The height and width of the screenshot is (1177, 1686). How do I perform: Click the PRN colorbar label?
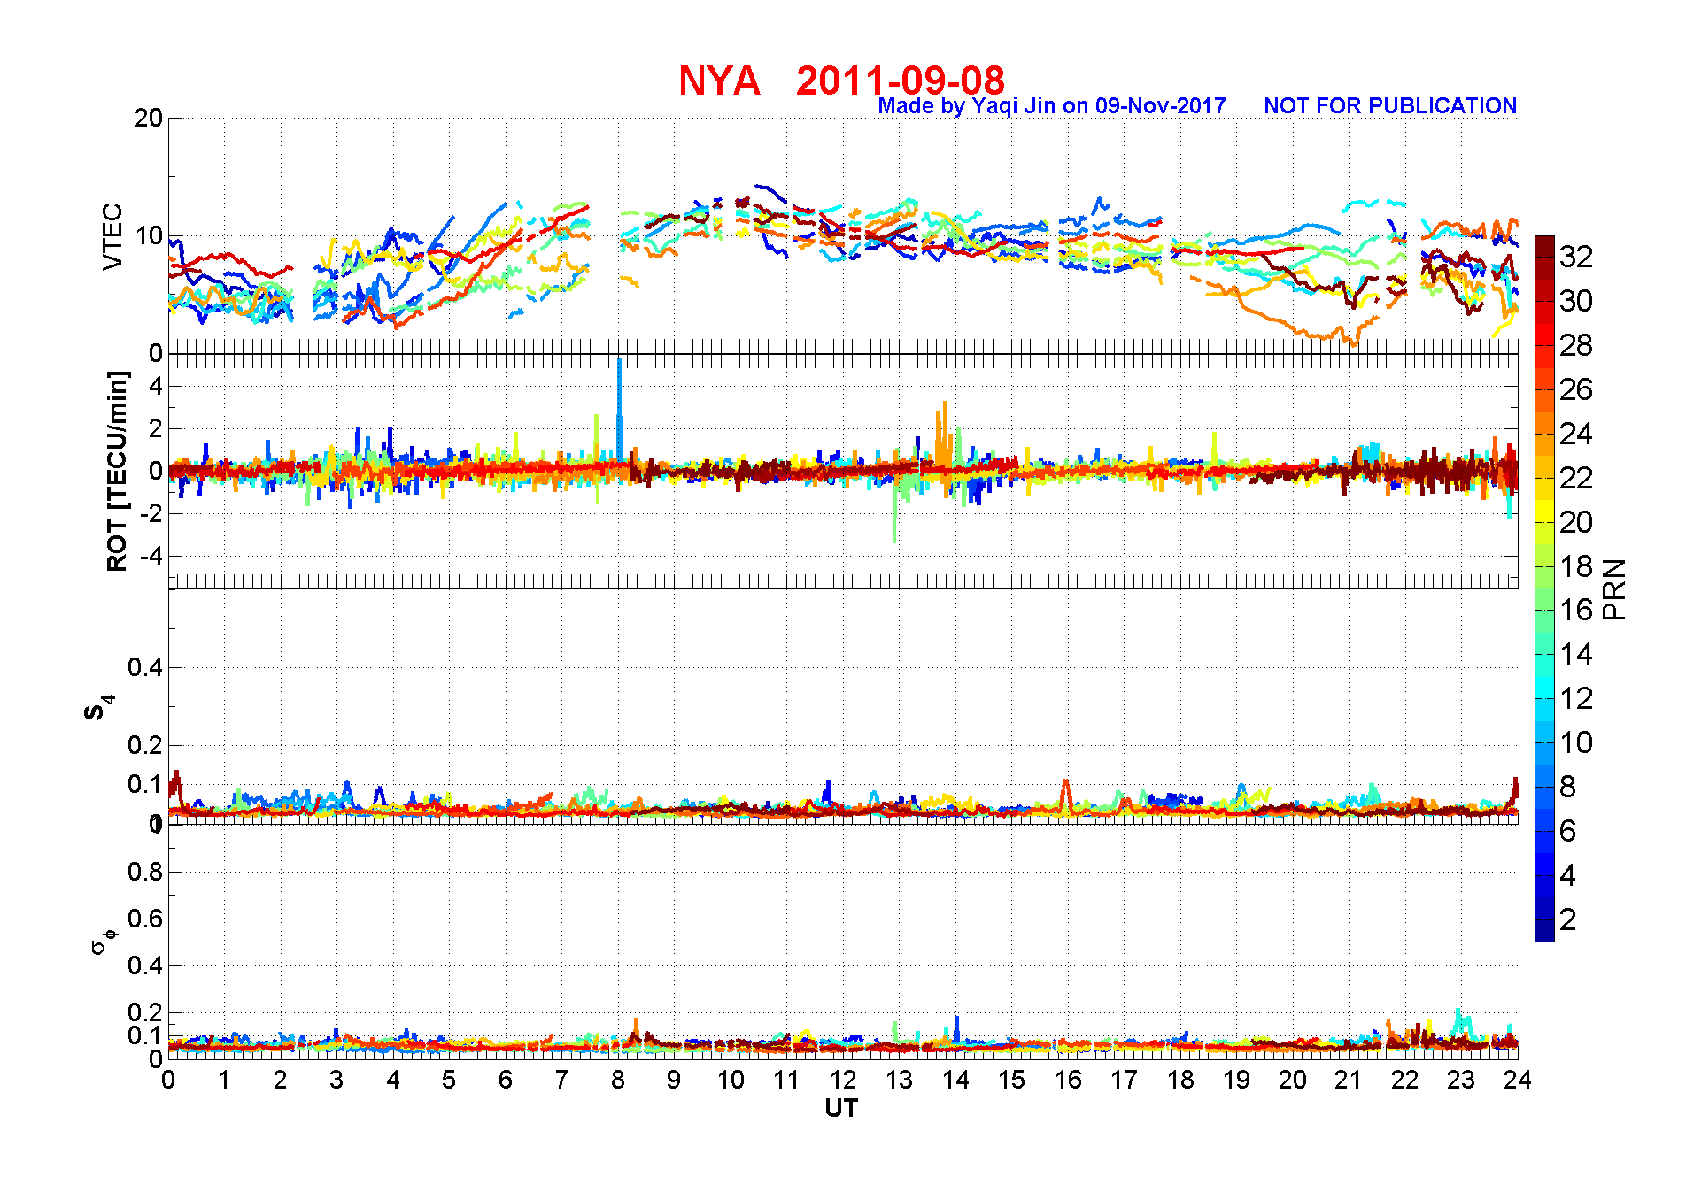(1615, 589)
